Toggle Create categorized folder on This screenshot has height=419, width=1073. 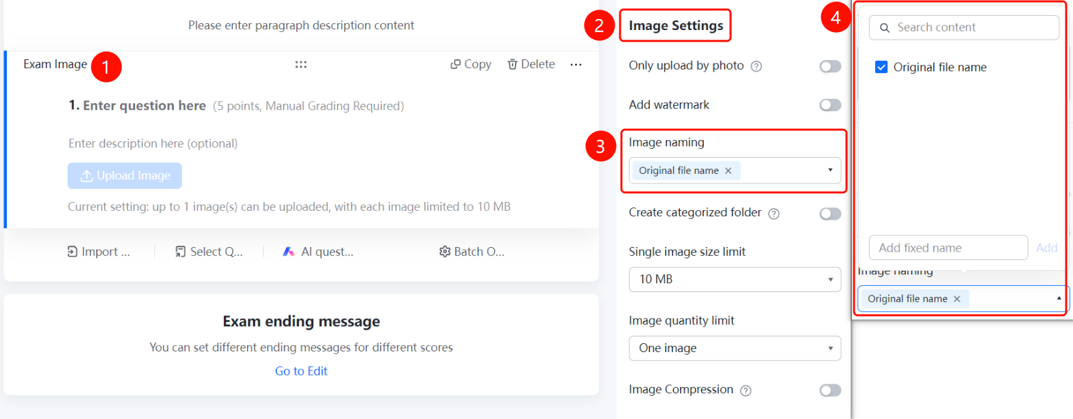[x=830, y=214]
